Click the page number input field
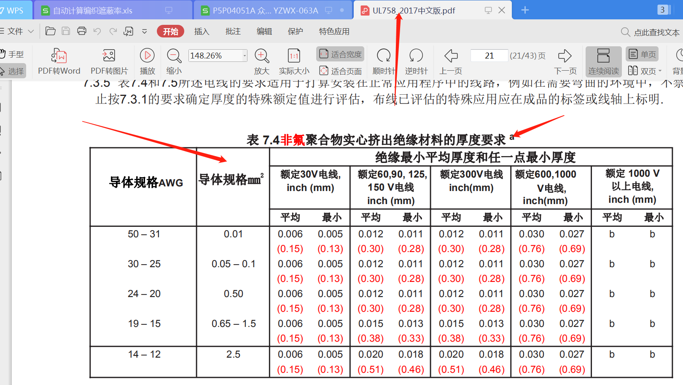 tap(489, 56)
